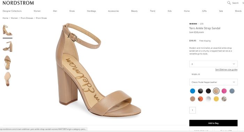Choose the striped metallic color swatch
This screenshot has width=244, height=132.
[x=224, y=99]
